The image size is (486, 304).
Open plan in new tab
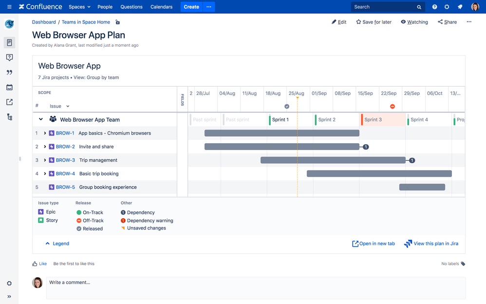tap(374, 244)
